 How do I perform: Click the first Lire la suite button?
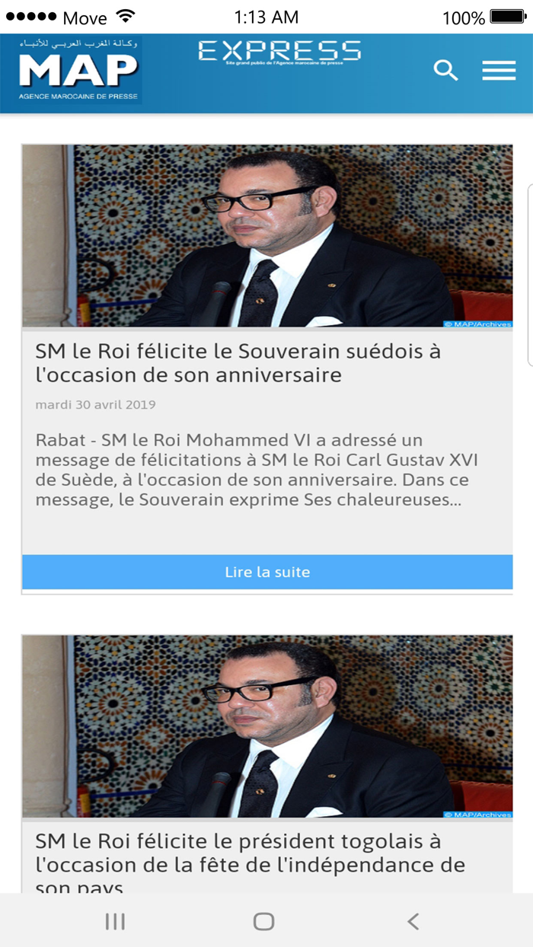267,572
